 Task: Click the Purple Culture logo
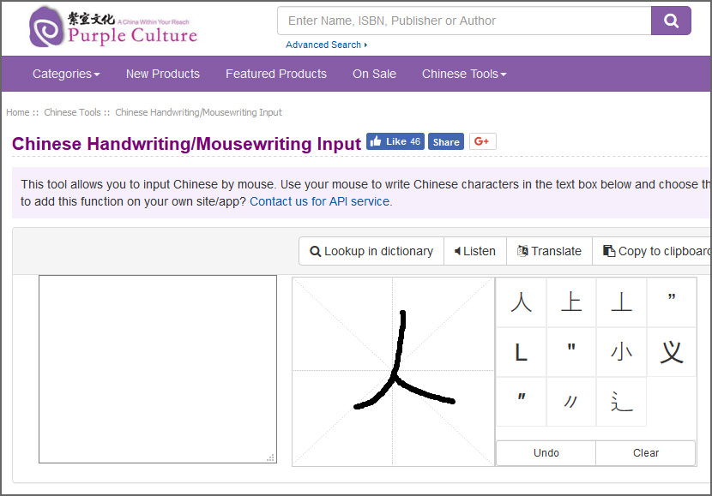click(x=113, y=27)
